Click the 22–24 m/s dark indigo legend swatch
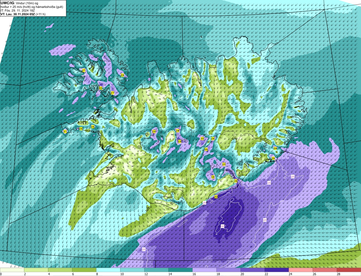The height and width of the screenshot is (276, 361). point(277,270)
